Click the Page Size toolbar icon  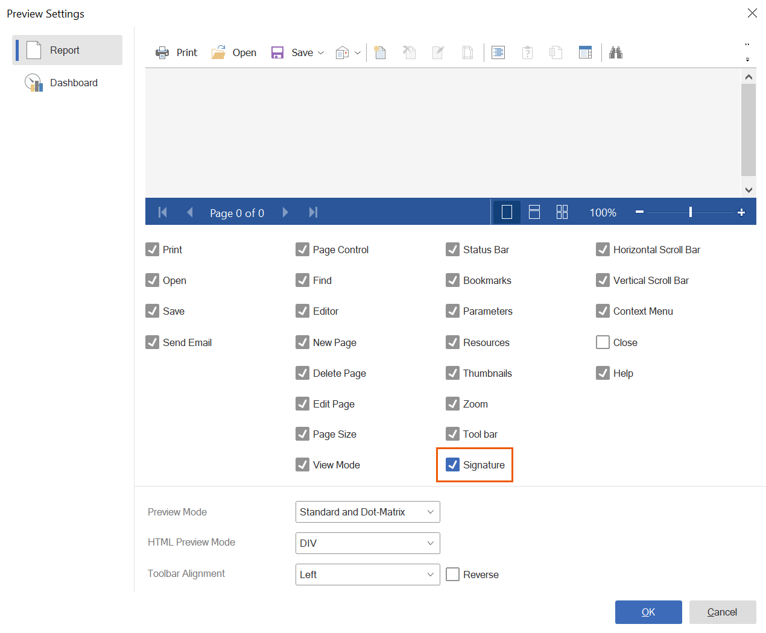467,52
